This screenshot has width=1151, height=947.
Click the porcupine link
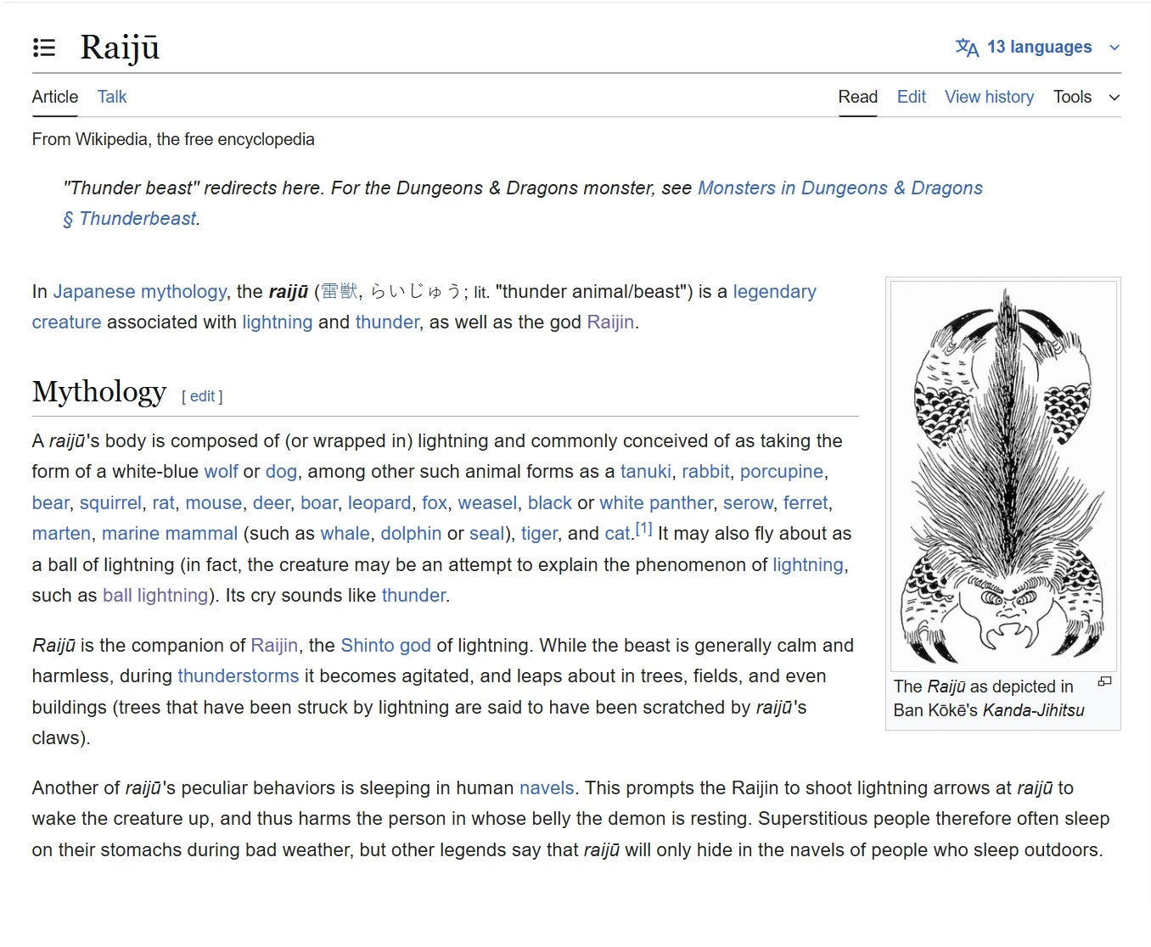coord(782,472)
